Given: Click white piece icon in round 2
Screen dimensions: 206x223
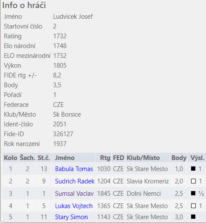Looking at the screenshot, I should click(193, 181).
